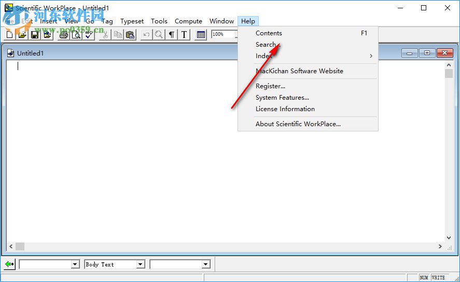Click the vertical scrollbar up arrow
The width and height of the screenshot is (460, 282).
(x=449, y=64)
